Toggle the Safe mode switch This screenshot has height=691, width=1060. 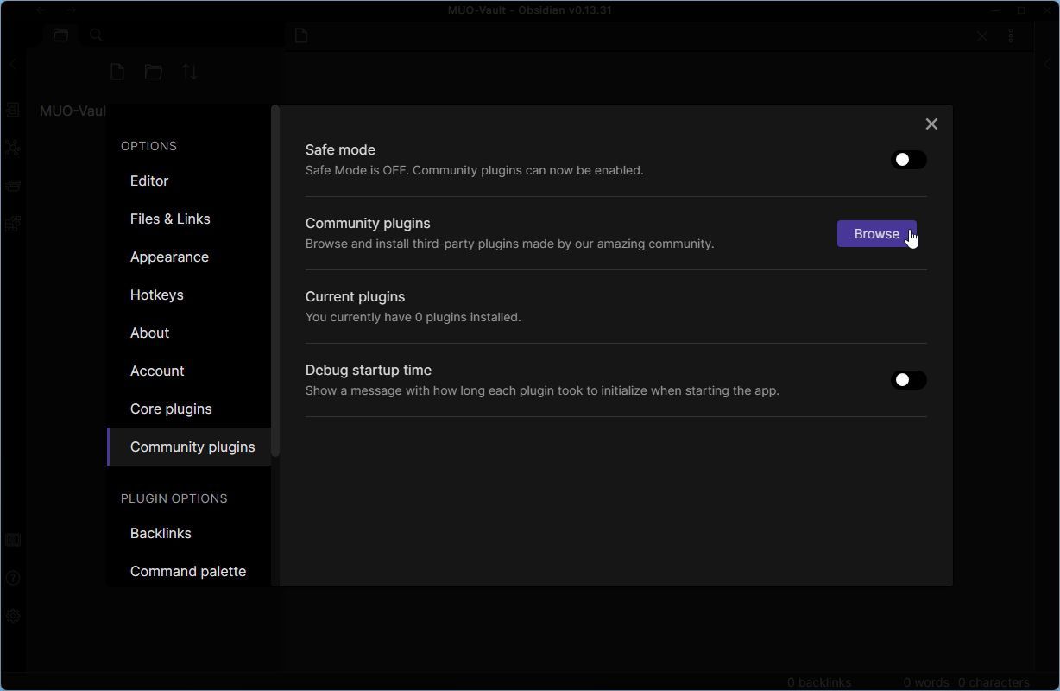pos(908,160)
